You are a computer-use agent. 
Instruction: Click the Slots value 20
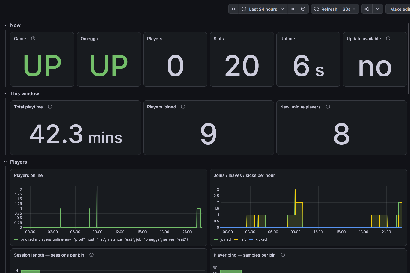242,66
